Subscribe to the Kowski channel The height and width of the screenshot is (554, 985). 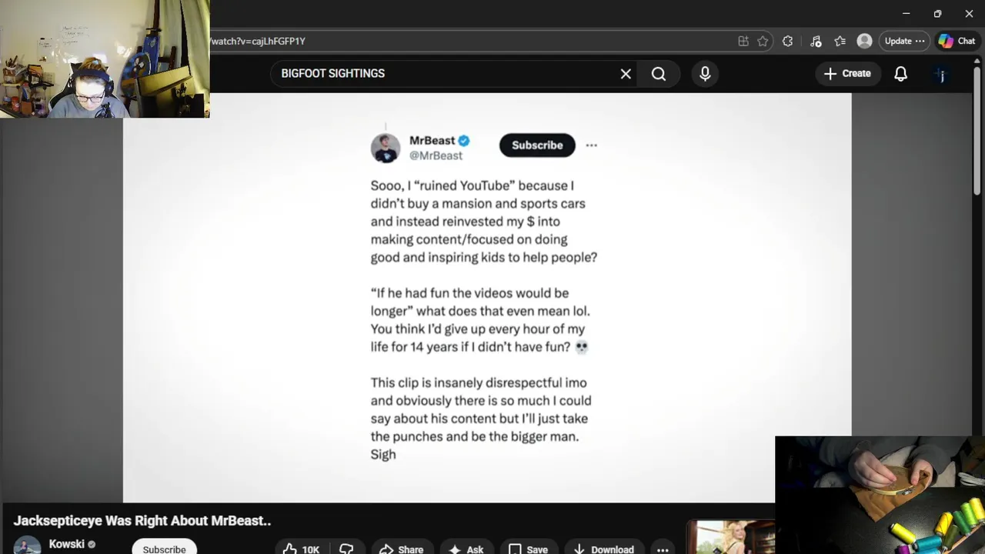[164, 548]
